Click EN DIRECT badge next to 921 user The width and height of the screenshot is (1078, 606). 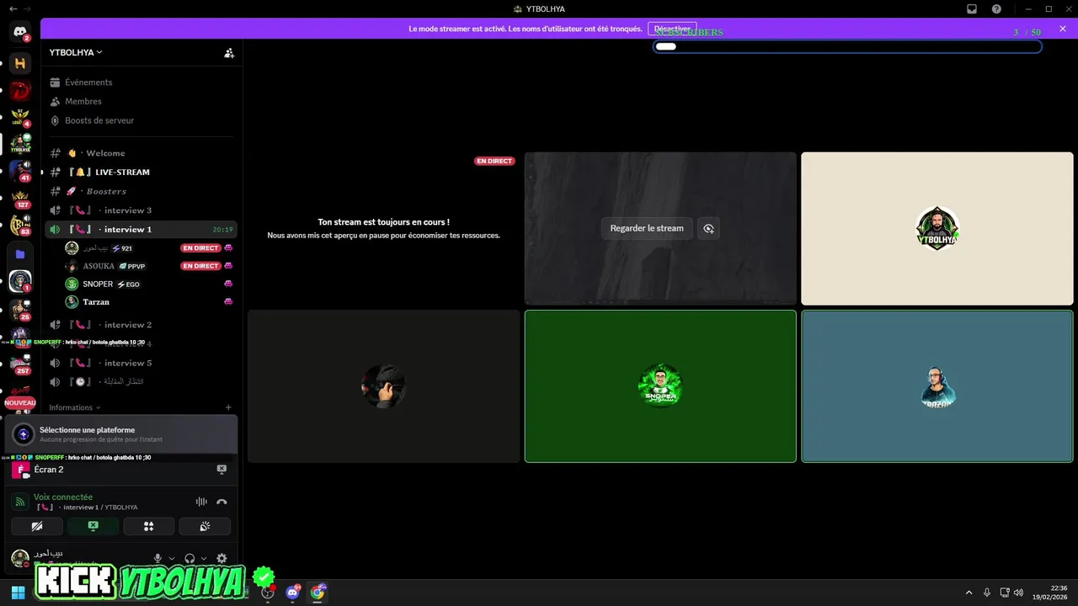pyautogui.click(x=200, y=248)
